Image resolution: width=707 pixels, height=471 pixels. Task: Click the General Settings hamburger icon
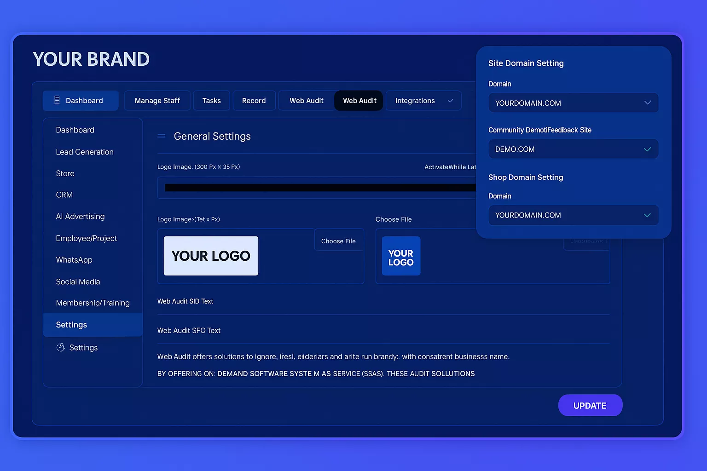click(x=161, y=136)
